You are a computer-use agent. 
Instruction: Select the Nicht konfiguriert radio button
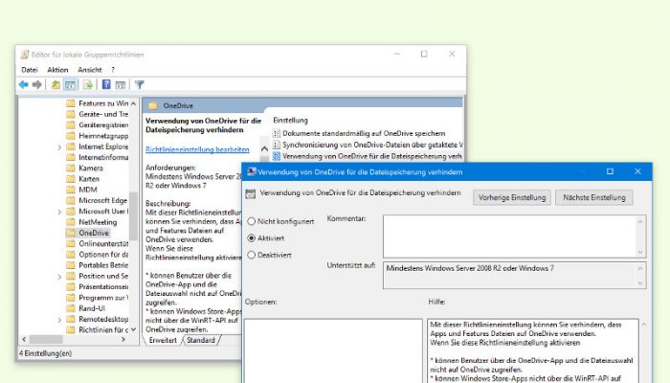tap(251, 221)
